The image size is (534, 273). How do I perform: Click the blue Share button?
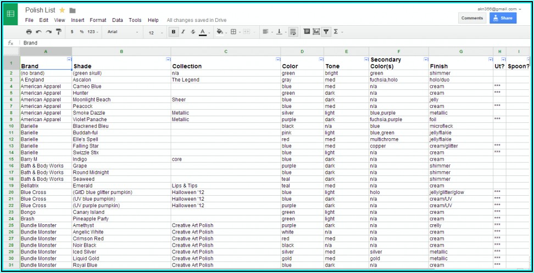(503, 18)
